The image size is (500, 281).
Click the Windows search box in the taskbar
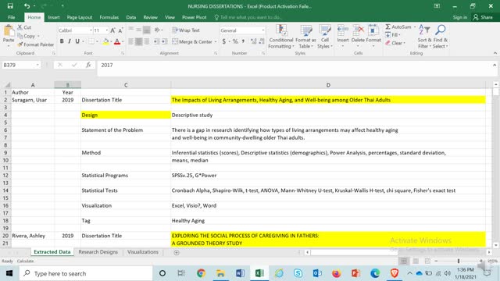[x=86, y=273]
